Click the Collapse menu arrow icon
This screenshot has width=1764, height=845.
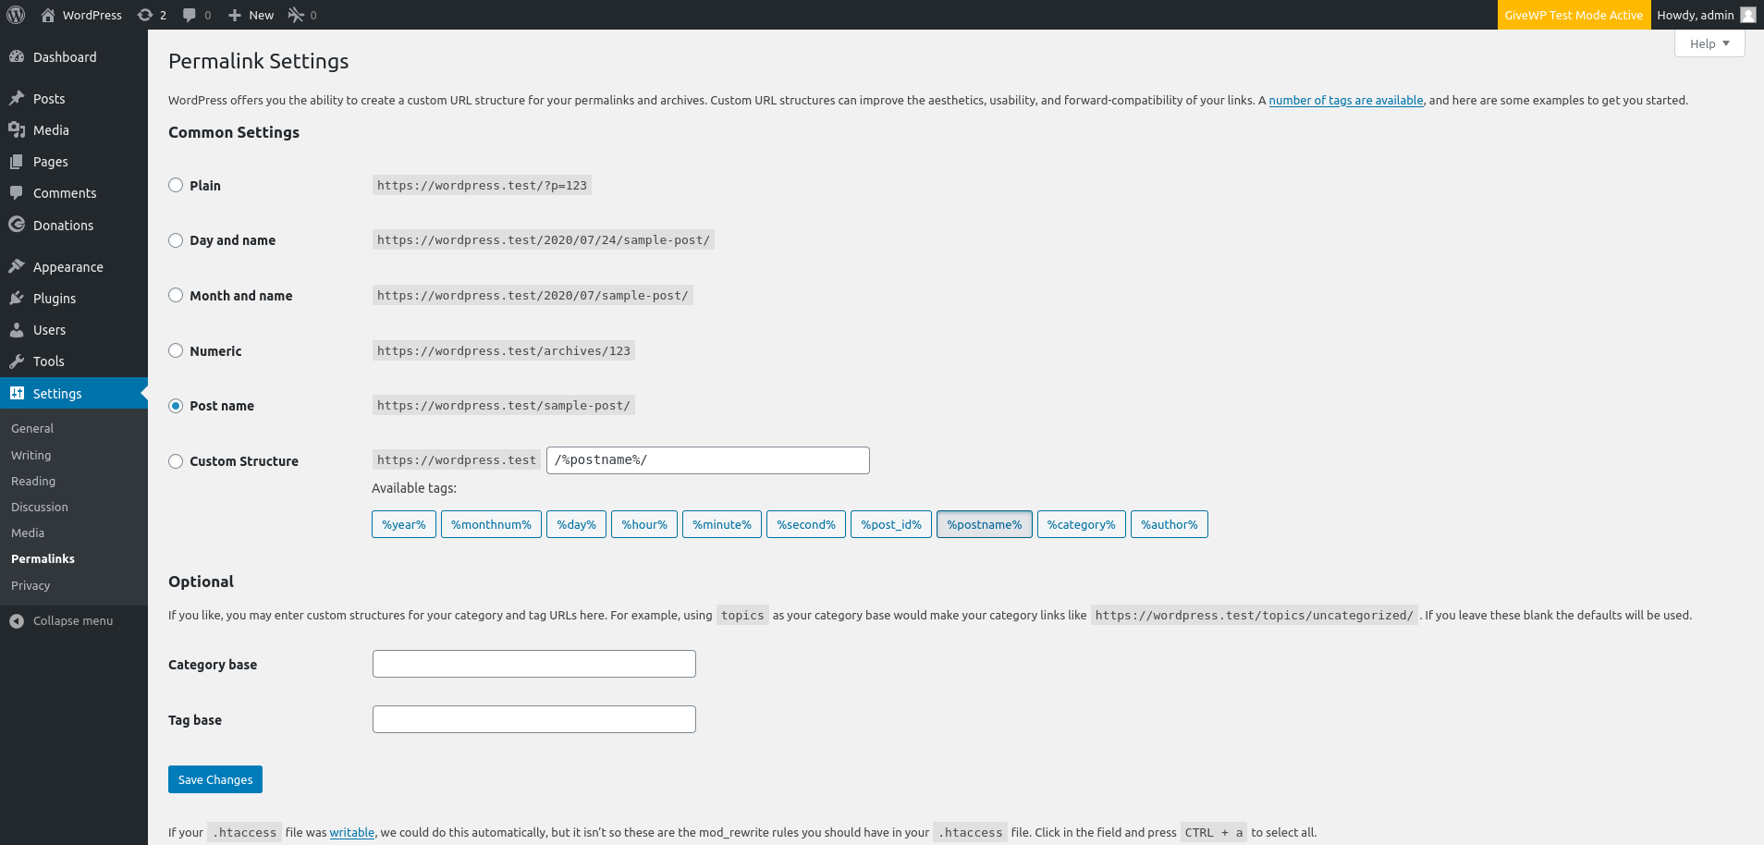17,620
